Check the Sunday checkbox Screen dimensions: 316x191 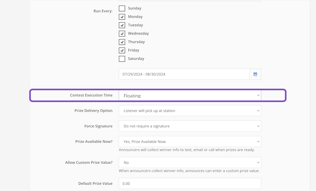tap(122, 8)
